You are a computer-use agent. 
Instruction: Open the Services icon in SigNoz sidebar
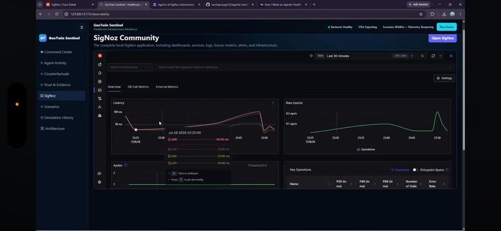tap(99, 90)
